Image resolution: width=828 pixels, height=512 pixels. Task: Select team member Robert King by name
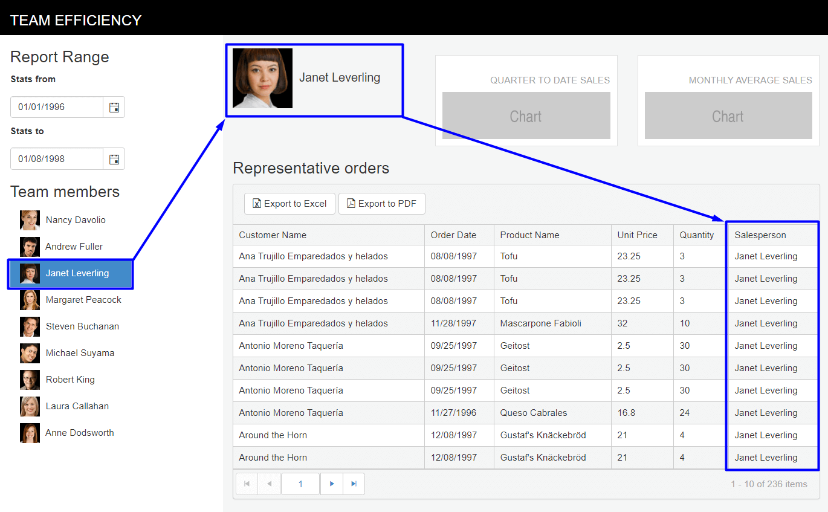coord(70,380)
